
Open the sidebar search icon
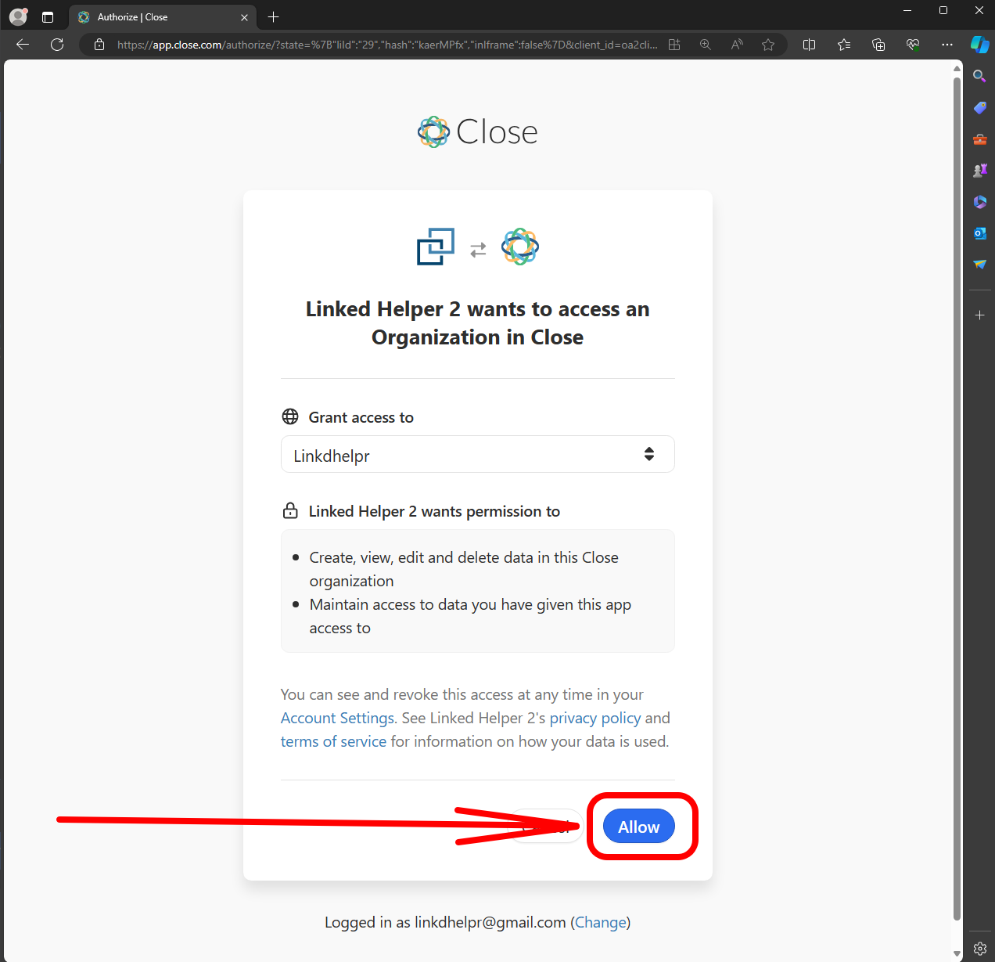[979, 76]
